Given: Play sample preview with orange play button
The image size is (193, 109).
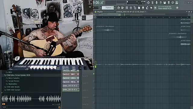Looking at the screenshot, I should [4, 104].
